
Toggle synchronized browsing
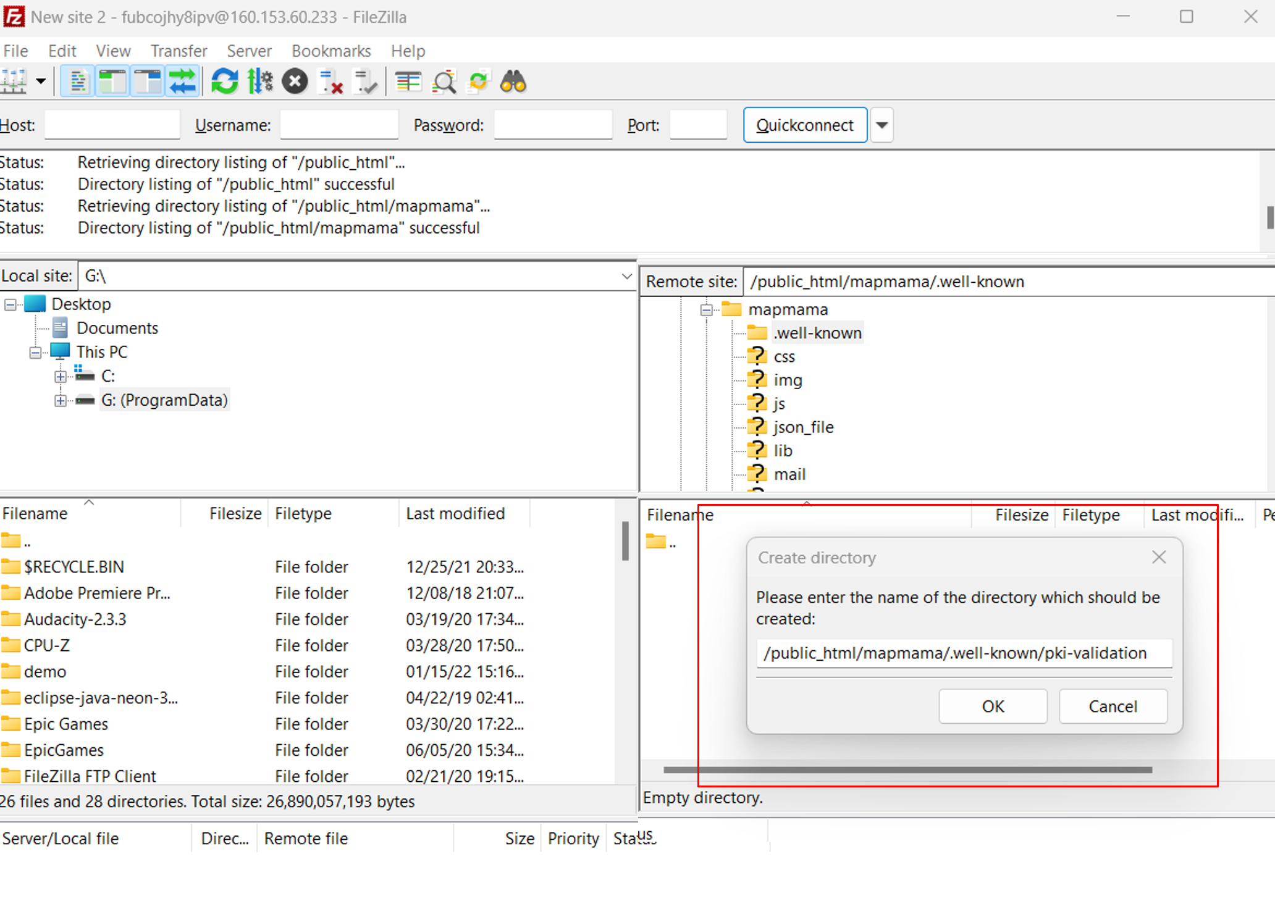click(x=479, y=82)
